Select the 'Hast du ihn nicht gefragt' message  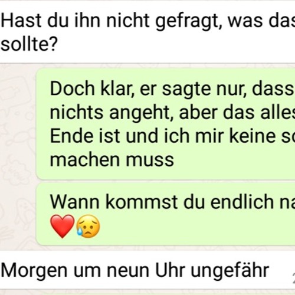coord(147,32)
